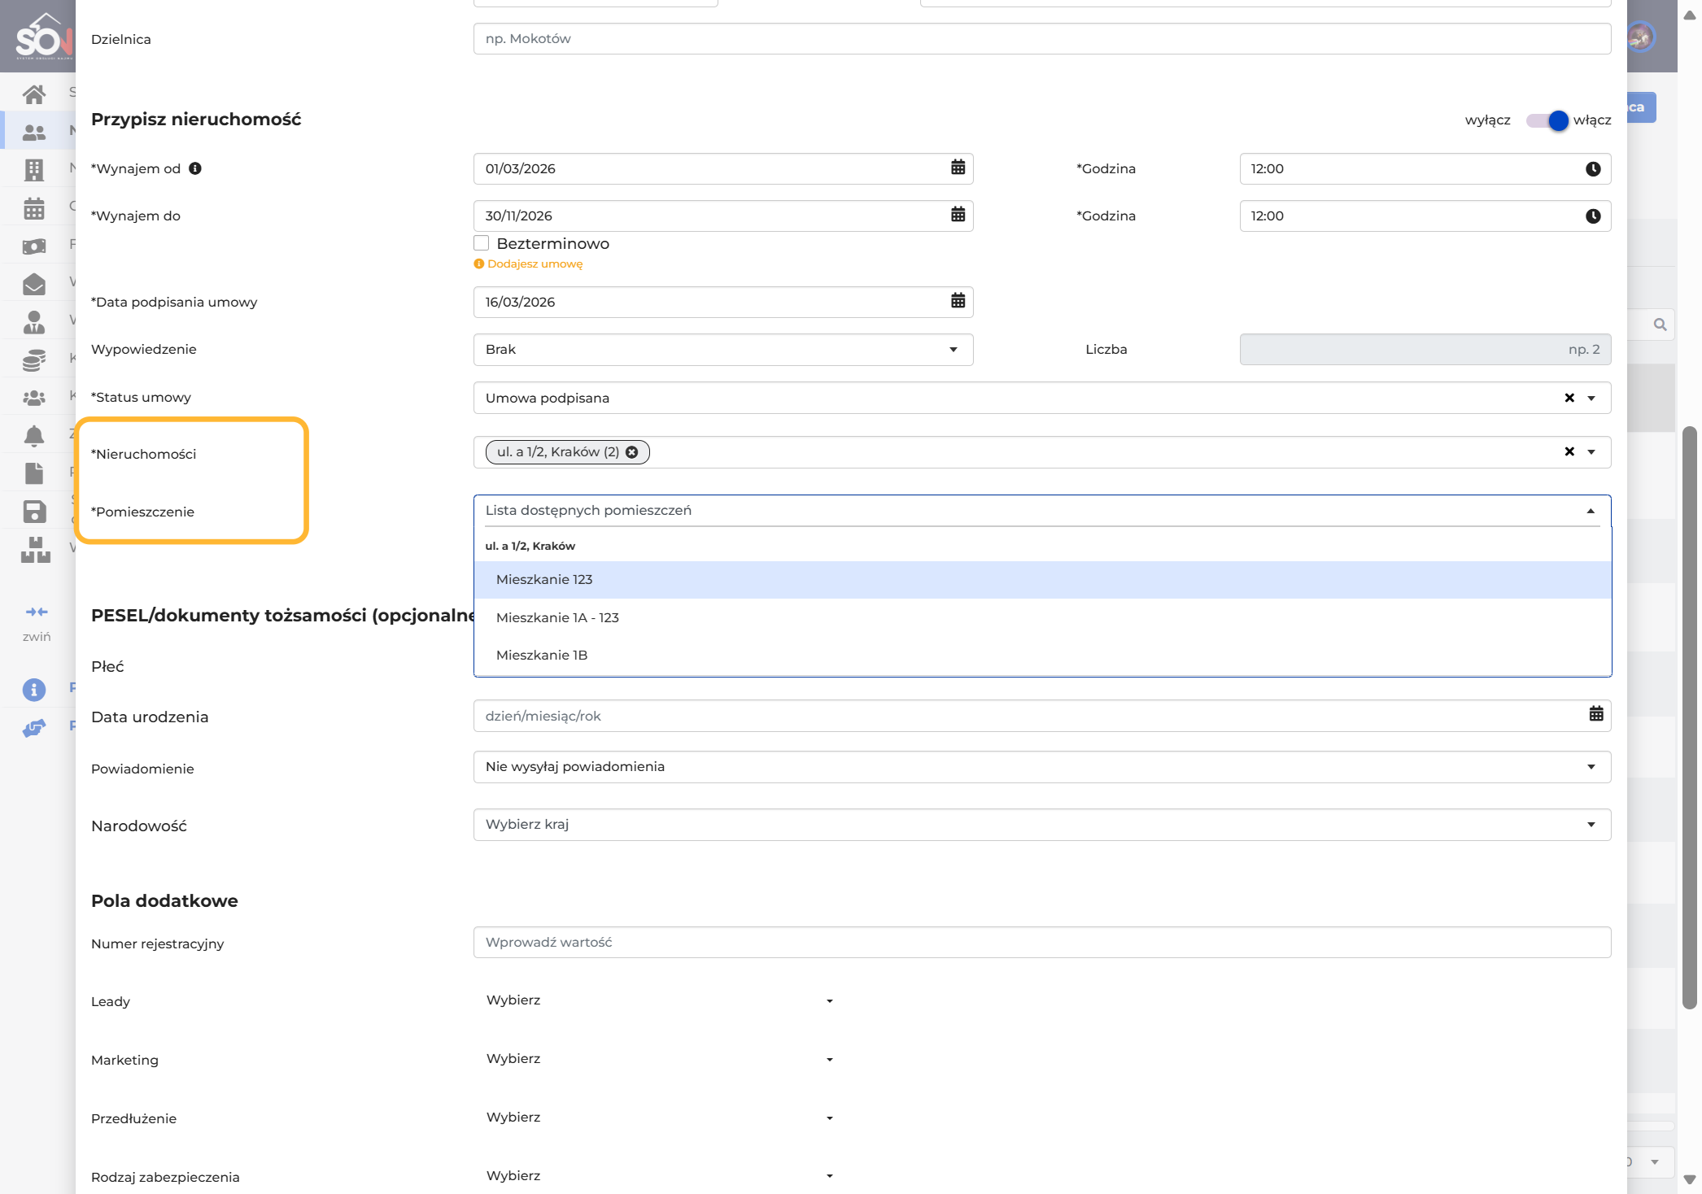This screenshot has width=1702, height=1194.
Task: Open the coins stack icon in sidebar
Action: click(34, 360)
